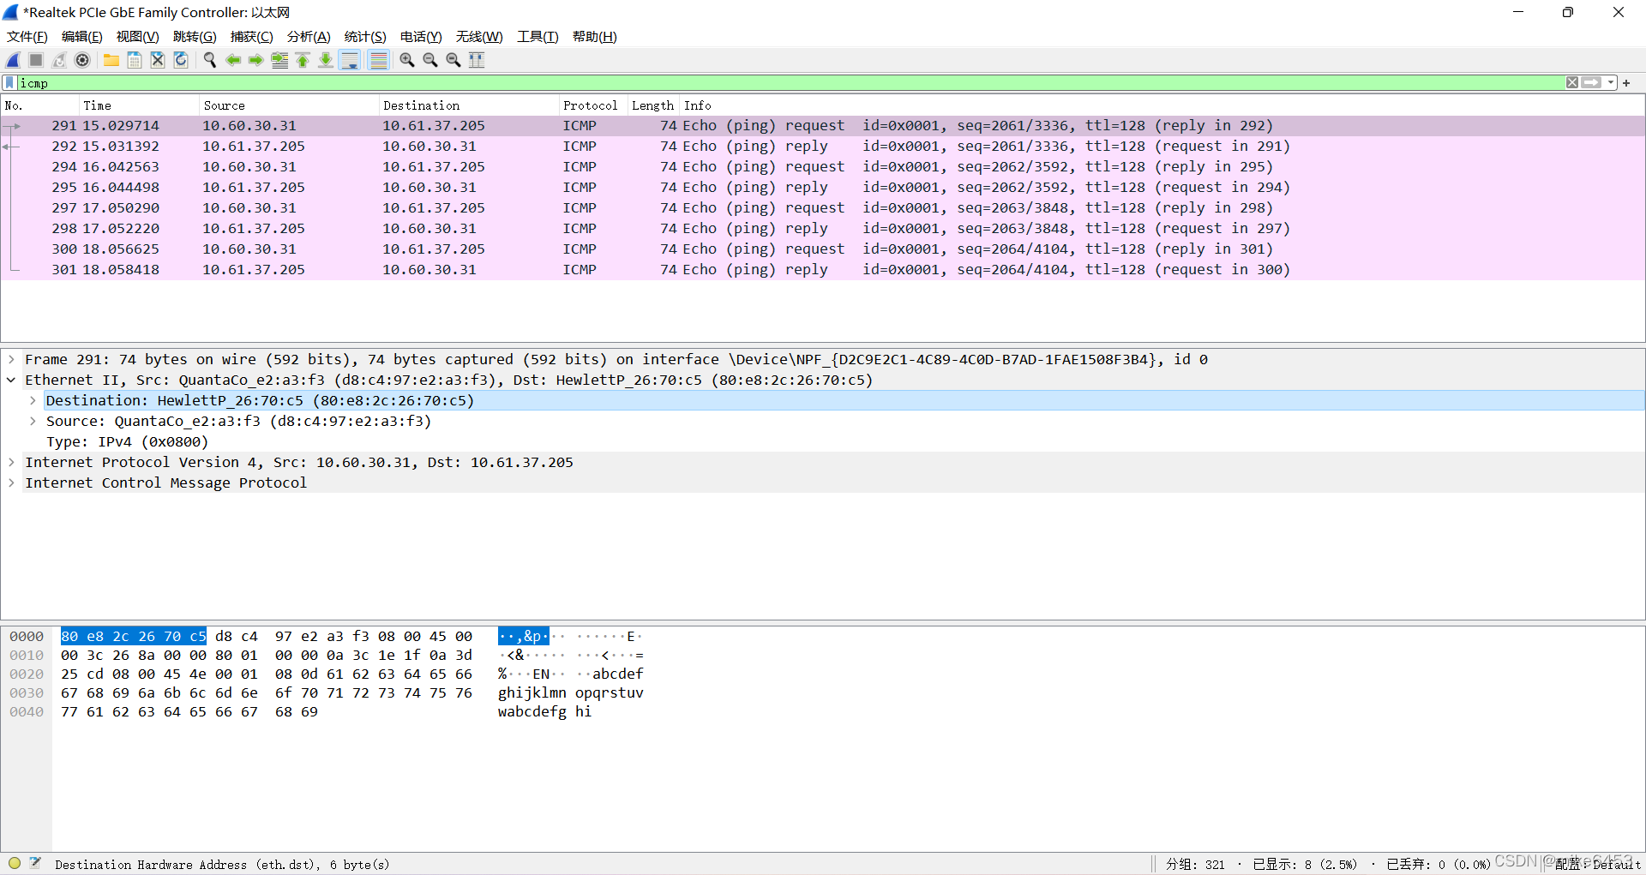Expand Source QuantaCo_e2:a3:f3 node
The height and width of the screenshot is (875, 1646).
tap(33, 421)
